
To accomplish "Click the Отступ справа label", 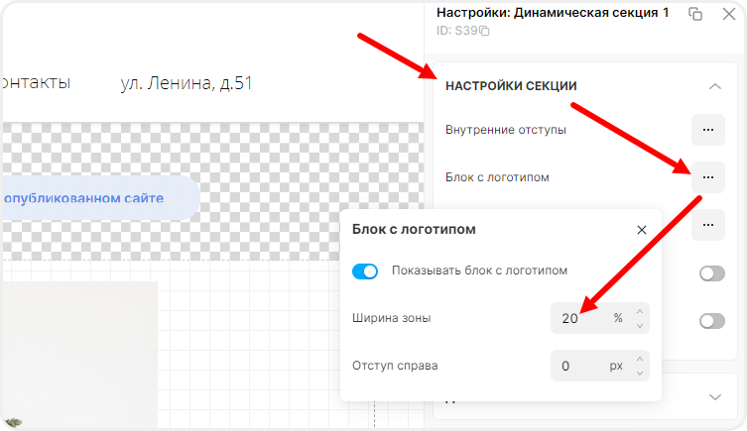I will (x=395, y=366).
